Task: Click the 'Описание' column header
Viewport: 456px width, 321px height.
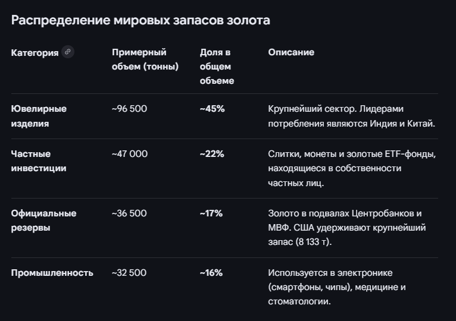Action: [x=291, y=52]
